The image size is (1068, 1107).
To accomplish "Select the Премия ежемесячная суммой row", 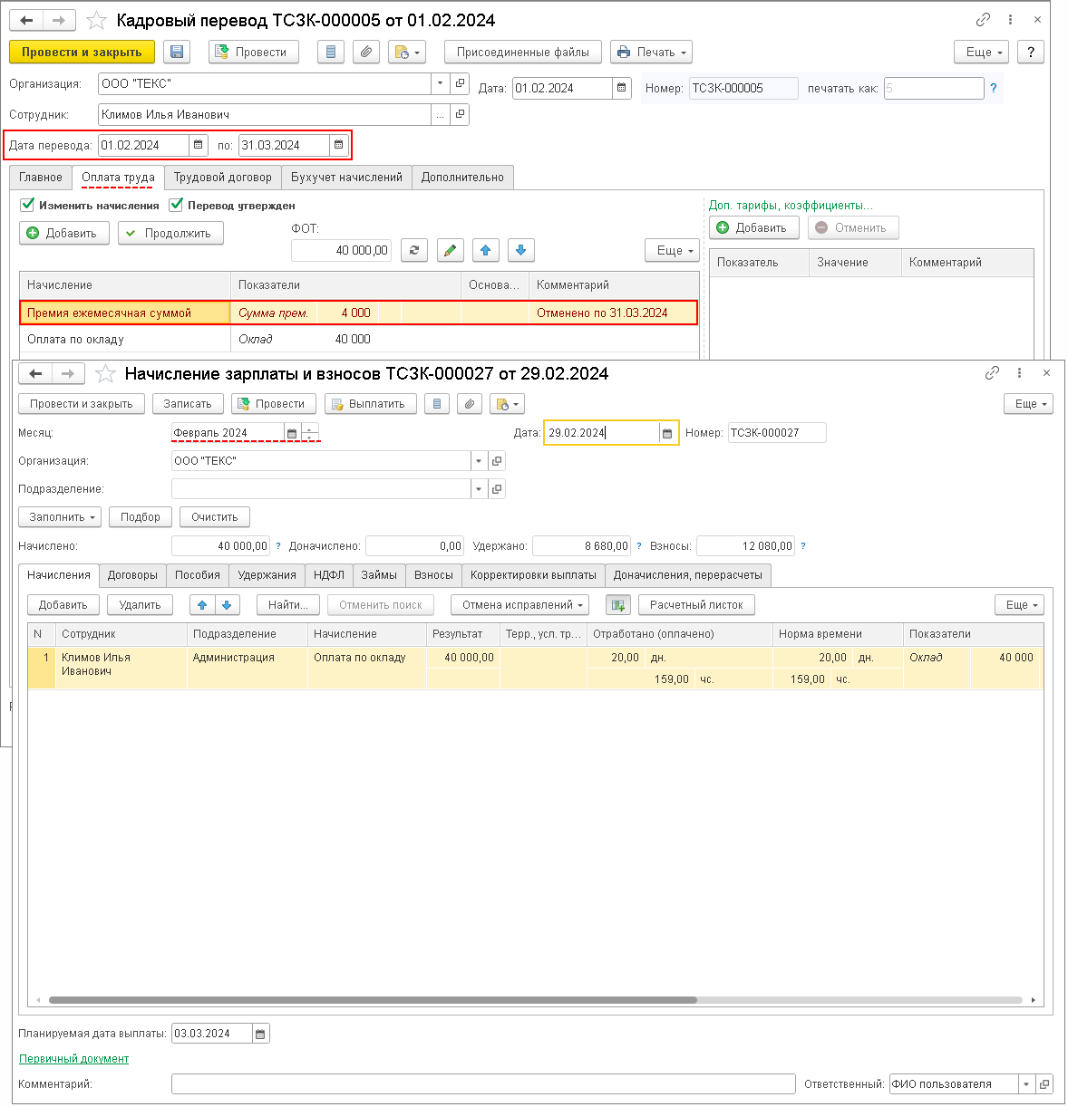I will (x=359, y=313).
